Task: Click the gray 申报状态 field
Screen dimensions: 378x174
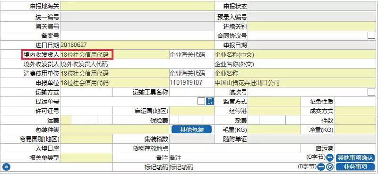Action: click(x=312, y=6)
